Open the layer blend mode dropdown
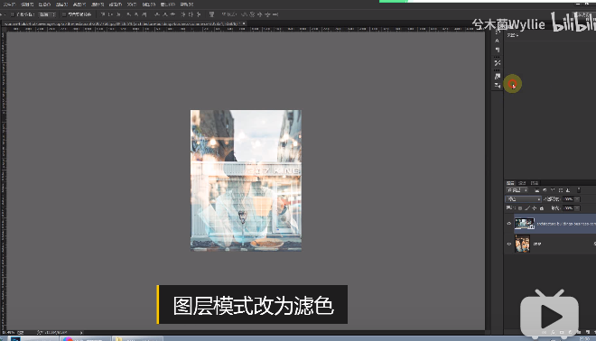Screen dimensions: 596x341 tap(524, 199)
